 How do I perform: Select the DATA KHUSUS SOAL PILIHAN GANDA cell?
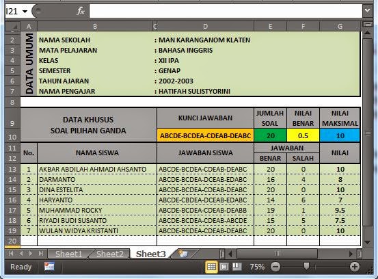tap(88, 125)
